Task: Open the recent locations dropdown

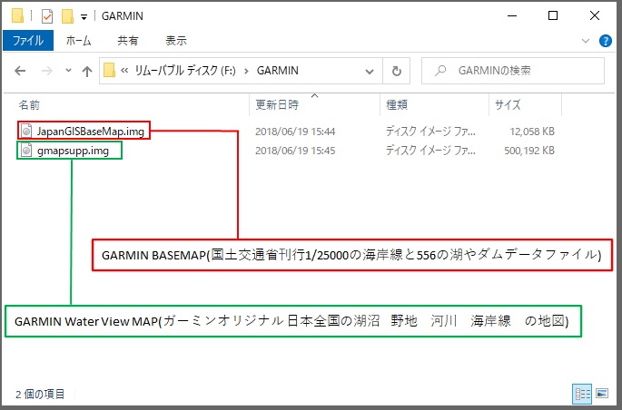Action: (68, 71)
